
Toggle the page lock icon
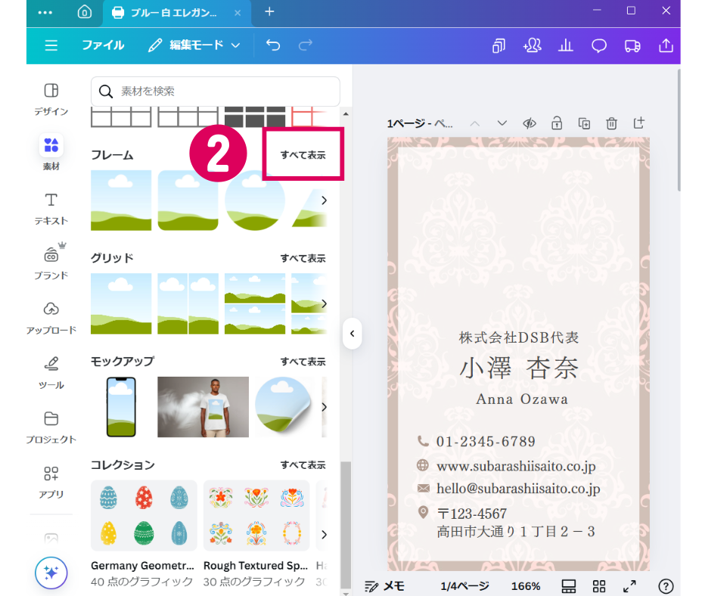[x=557, y=123]
